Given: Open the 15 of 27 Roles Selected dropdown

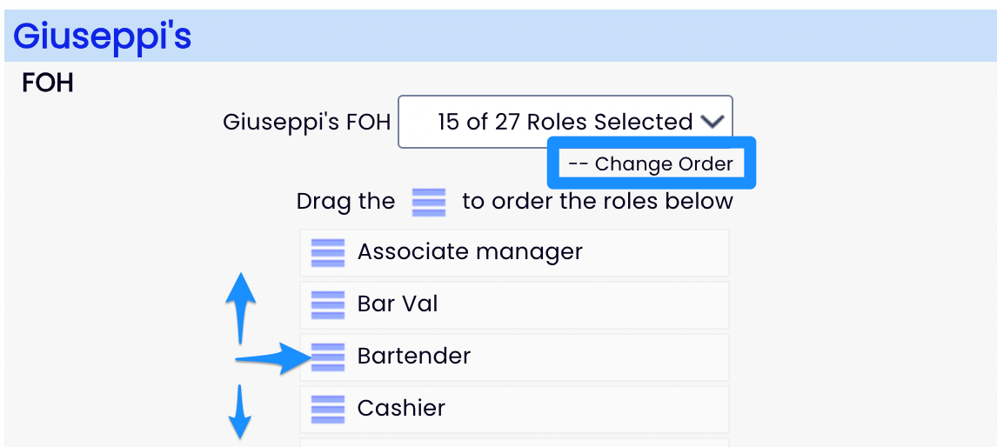Looking at the screenshot, I should click(565, 122).
